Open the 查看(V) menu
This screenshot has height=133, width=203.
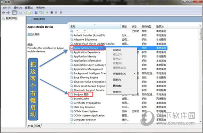coord(29,8)
